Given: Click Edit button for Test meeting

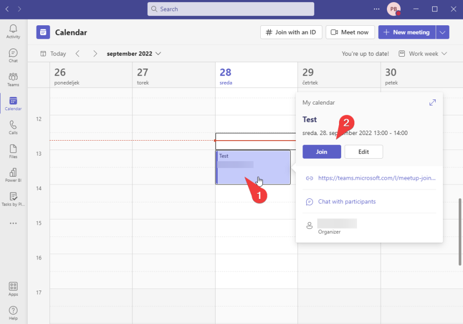Looking at the screenshot, I should point(364,152).
